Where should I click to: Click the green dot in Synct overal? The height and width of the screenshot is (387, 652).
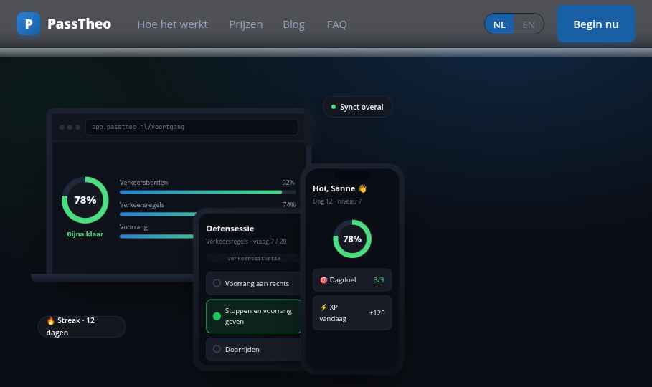pyautogui.click(x=333, y=107)
